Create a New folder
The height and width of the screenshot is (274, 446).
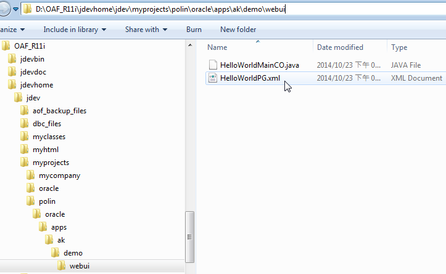tap(238, 30)
